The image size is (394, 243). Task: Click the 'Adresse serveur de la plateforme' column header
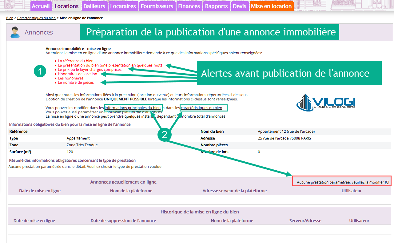235,191
